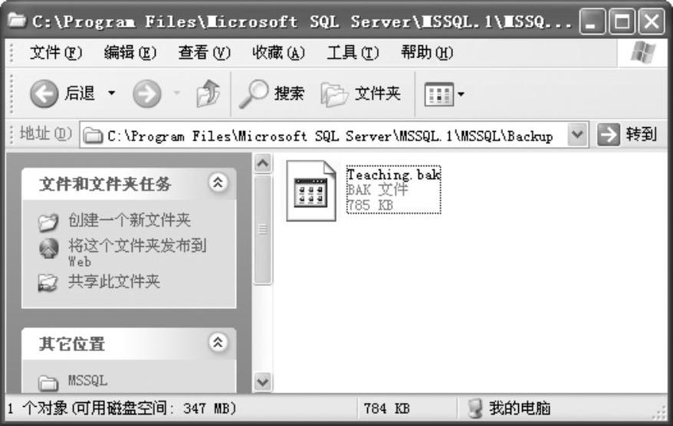
Task: Expand the Back history dropdown arrow
Action: click(112, 93)
